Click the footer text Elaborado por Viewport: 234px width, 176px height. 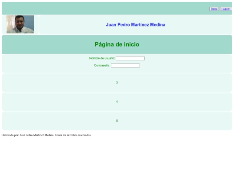click(46, 135)
